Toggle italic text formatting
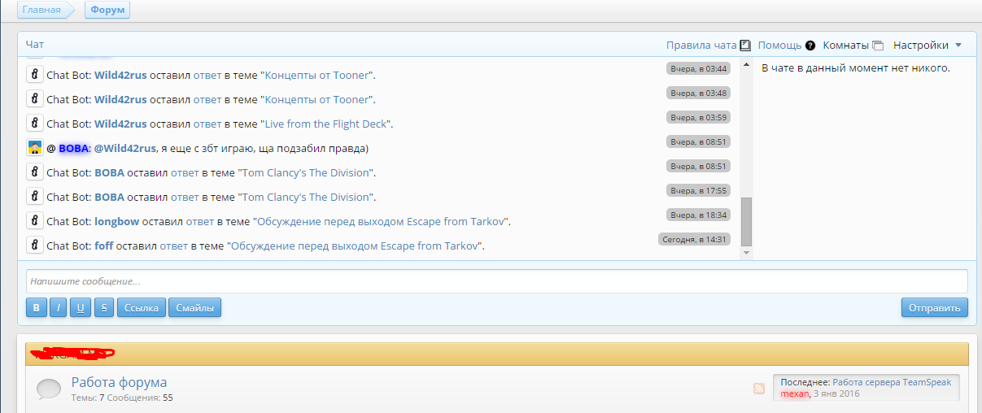 coord(59,308)
